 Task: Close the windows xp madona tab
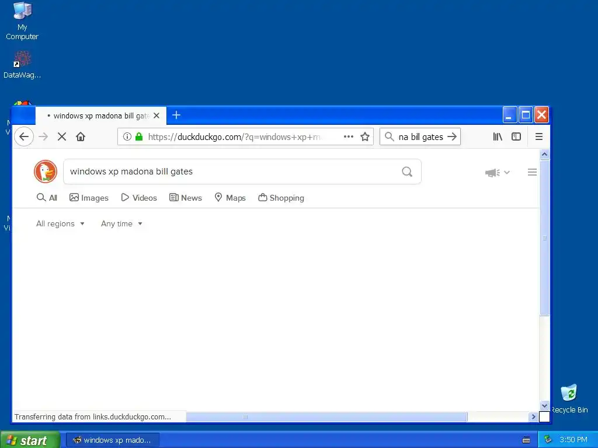coord(157,116)
